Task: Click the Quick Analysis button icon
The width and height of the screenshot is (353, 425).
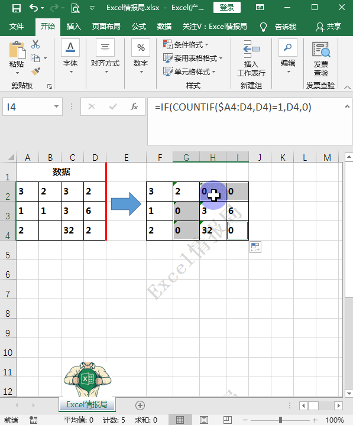Action: 255,247
